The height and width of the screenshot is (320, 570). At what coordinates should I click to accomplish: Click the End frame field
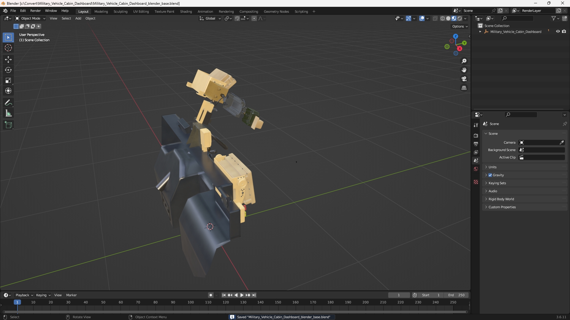tap(456, 295)
